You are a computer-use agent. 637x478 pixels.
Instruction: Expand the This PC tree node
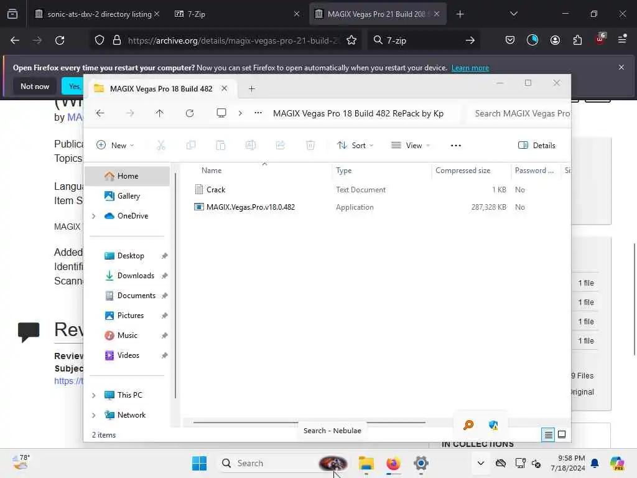point(94,395)
